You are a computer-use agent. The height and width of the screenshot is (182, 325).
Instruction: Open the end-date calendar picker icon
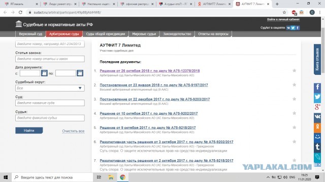[x=80, y=73]
